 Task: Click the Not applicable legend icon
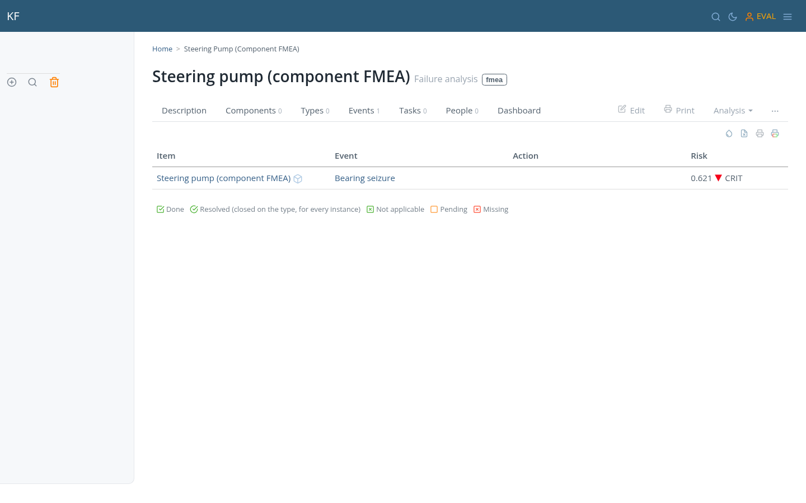370,210
